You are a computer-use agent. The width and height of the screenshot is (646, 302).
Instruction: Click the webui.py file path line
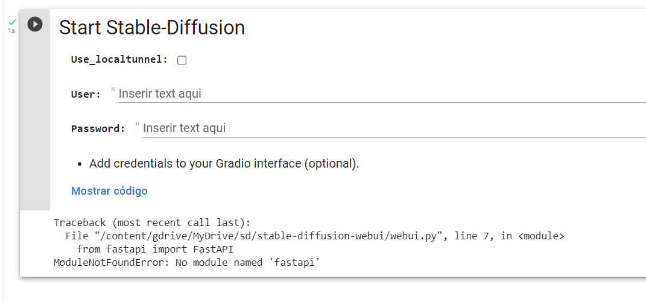[315, 236]
